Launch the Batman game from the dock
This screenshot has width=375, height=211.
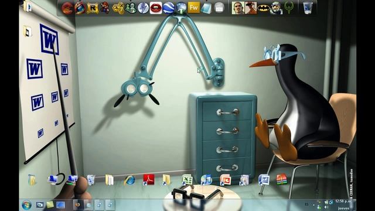(264, 8)
